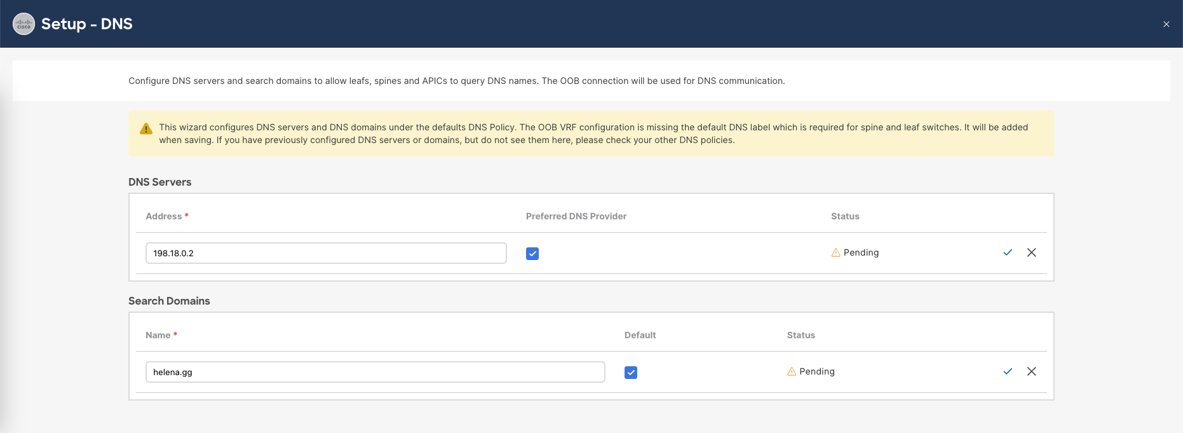Discard the 198.18.0.2 DNS server row
Viewport: 1183px width, 433px height.
1031,252
